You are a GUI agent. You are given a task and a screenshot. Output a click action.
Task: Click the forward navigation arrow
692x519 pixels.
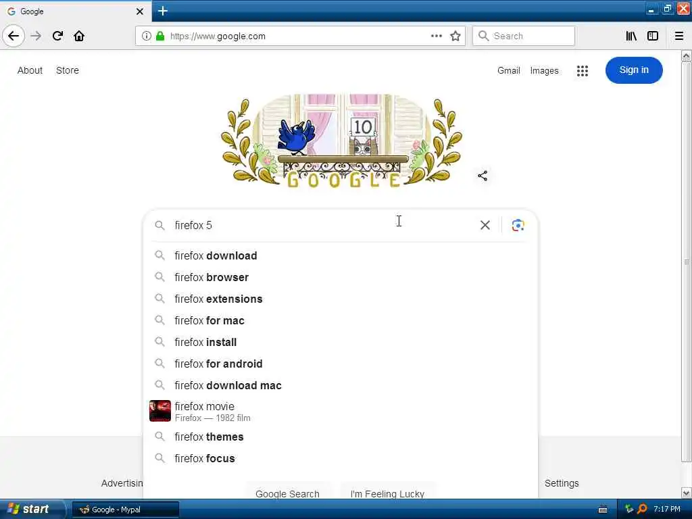pos(36,36)
